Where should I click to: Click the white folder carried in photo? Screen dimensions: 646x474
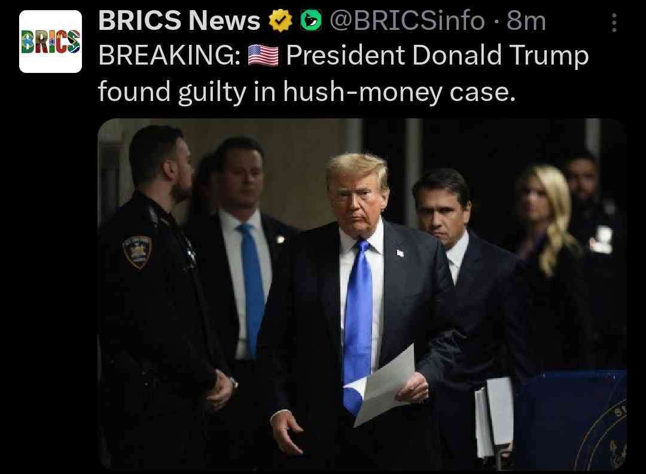coord(493,417)
